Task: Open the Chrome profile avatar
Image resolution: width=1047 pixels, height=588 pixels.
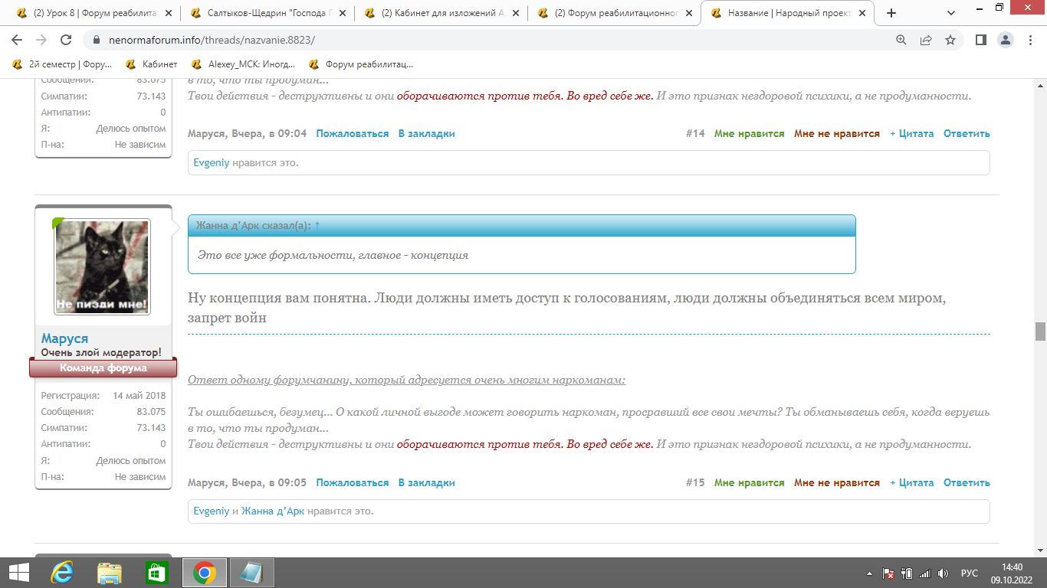Action: pos(1006,40)
